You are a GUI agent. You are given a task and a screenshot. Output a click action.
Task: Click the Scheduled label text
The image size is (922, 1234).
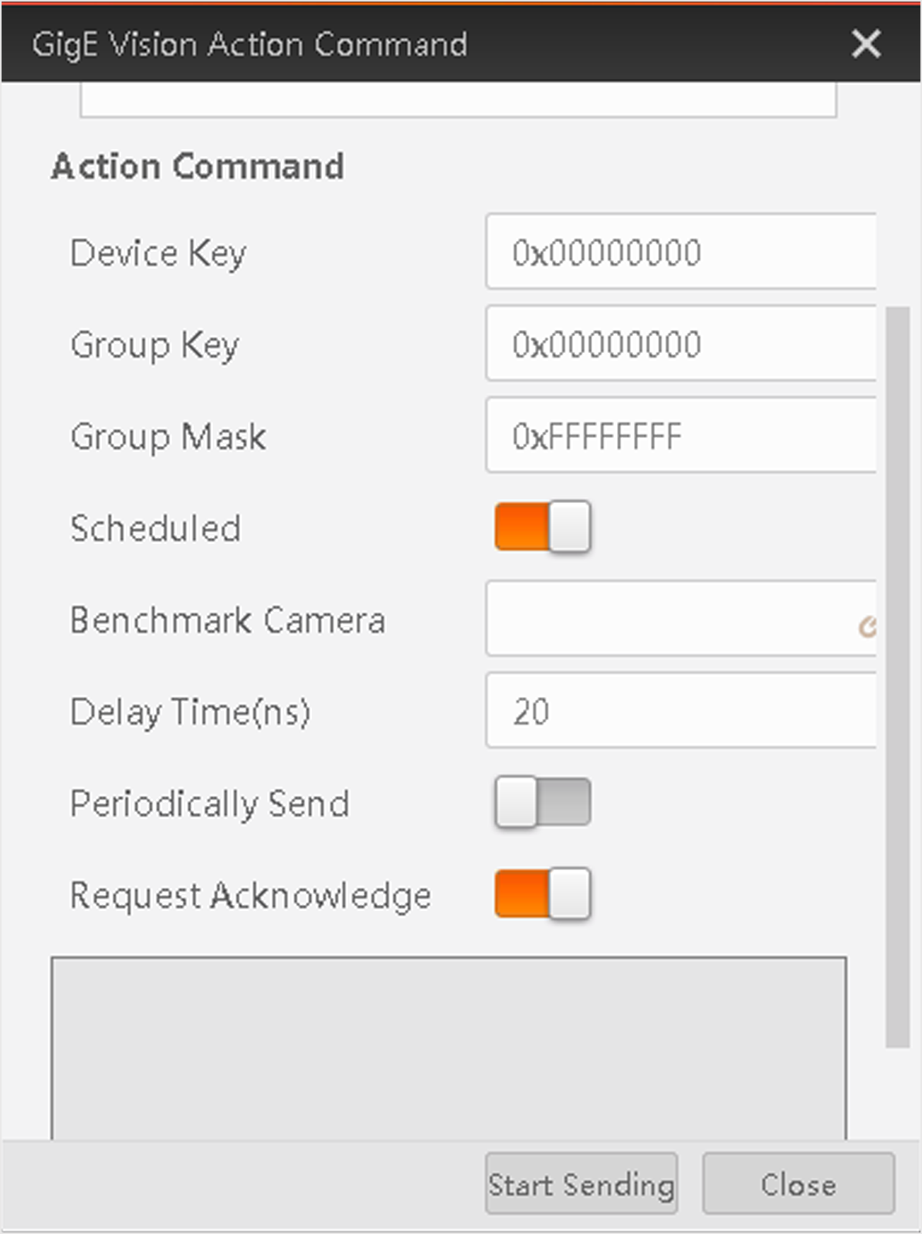pos(156,529)
